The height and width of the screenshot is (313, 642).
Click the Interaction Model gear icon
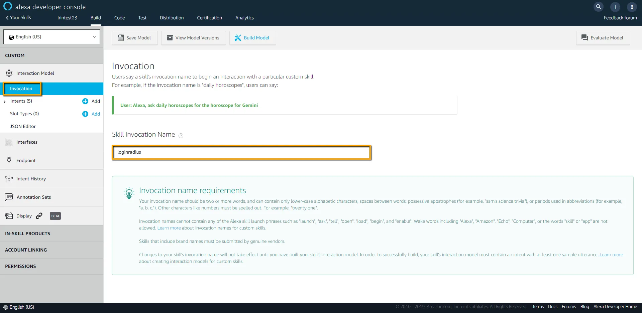pyautogui.click(x=9, y=73)
